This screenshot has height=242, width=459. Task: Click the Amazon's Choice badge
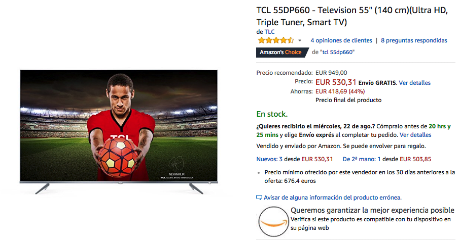coord(282,52)
